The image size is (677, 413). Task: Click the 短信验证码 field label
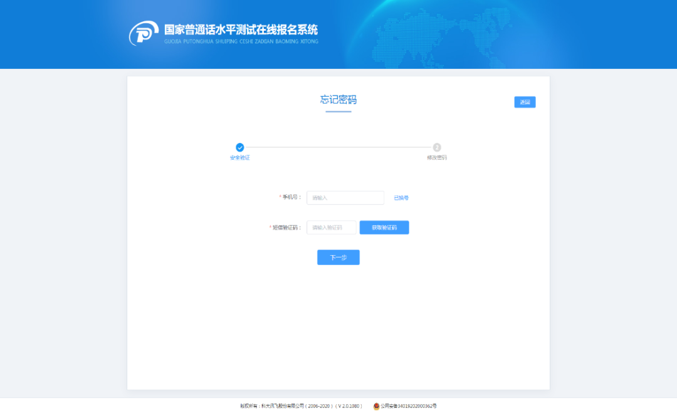287,227
